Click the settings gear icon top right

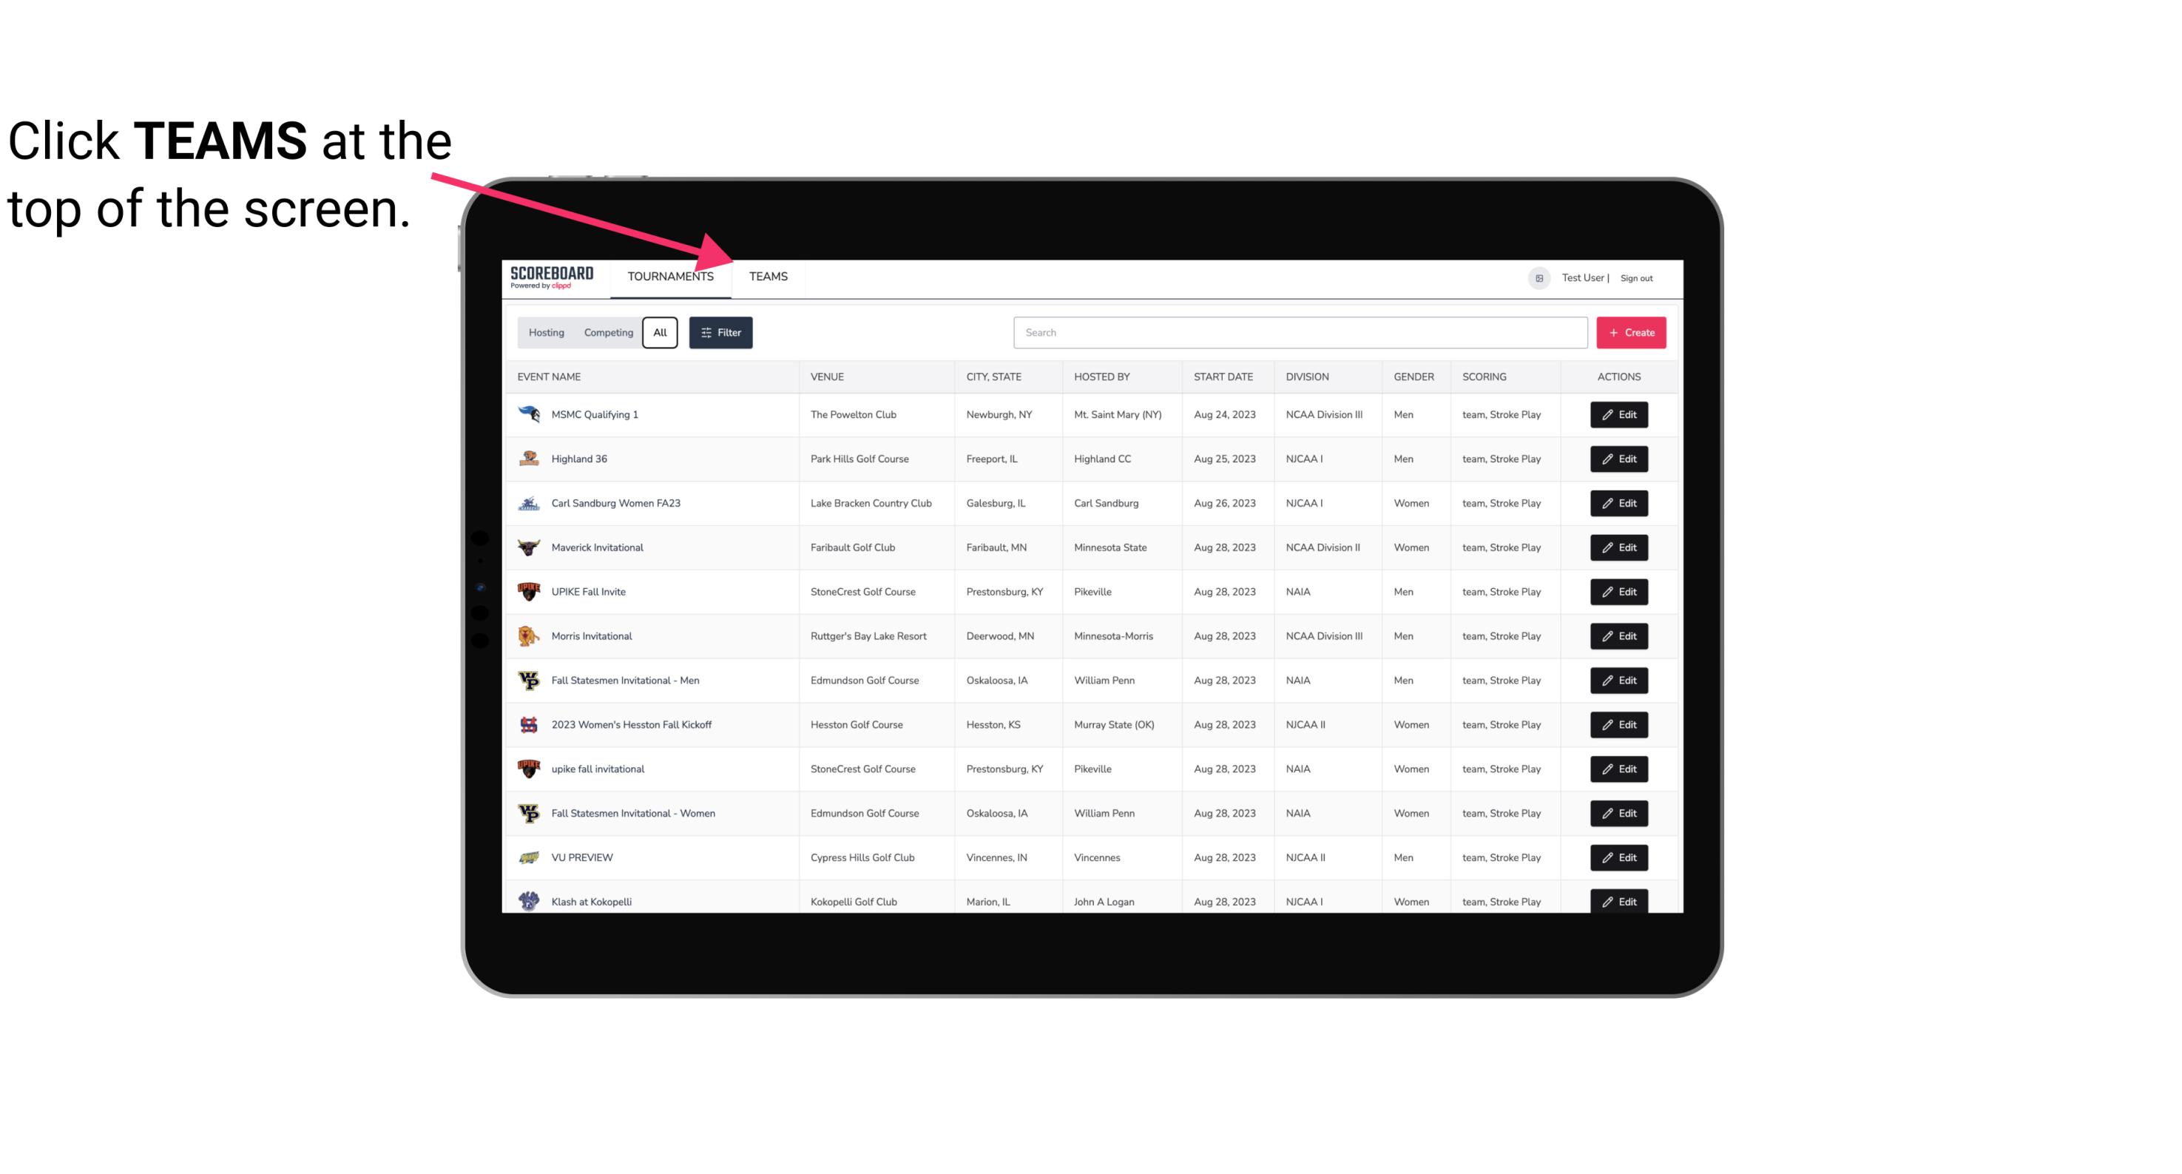pyautogui.click(x=1535, y=276)
